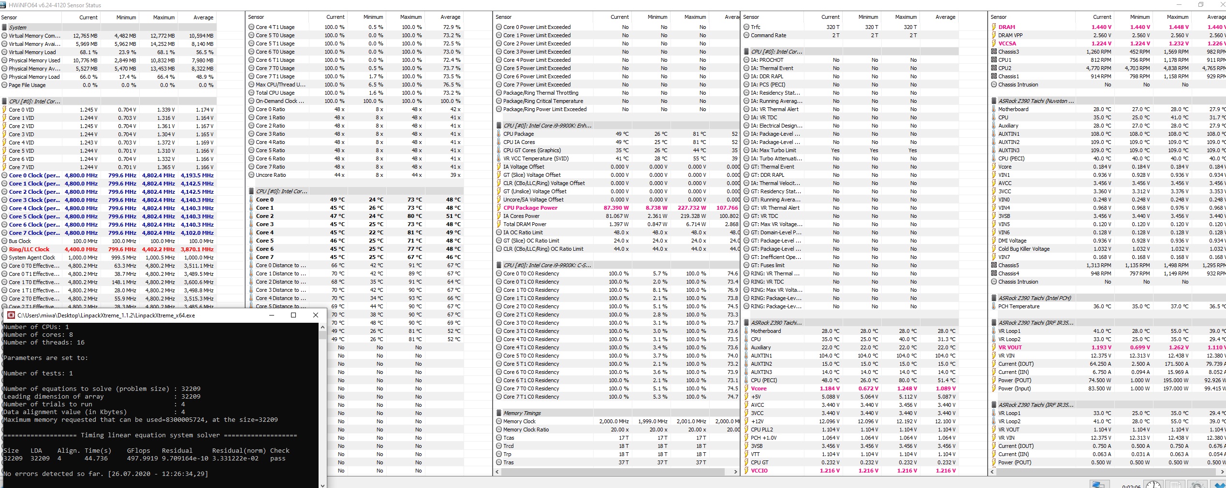Click the left scroll arrow in the rightmost sensor panel
The width and height of the screenshot is (1226, 488).
tap(992, 472)
